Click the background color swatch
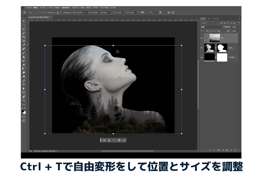This screenshot has width=263, height=175. click(25, 113)
